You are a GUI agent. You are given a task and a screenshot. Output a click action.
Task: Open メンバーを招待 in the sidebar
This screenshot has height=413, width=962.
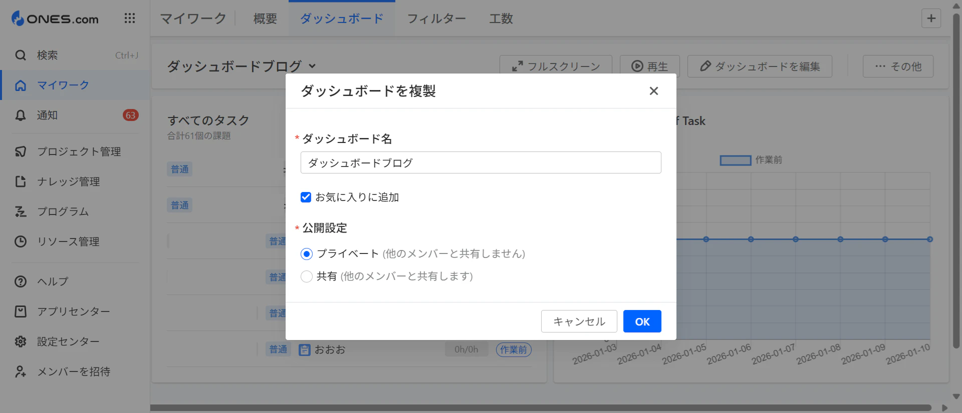point(75,371)
